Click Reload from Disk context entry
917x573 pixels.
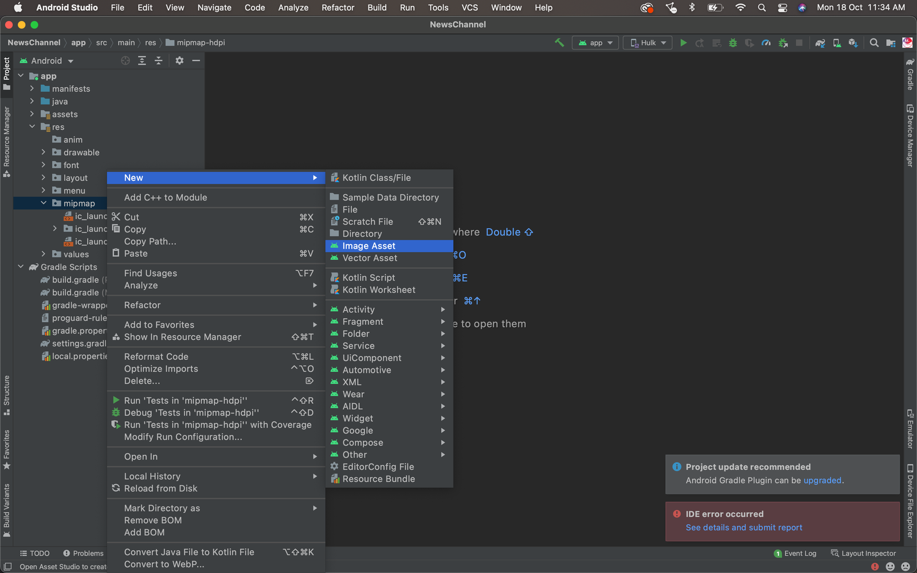[x=216, y=488]
